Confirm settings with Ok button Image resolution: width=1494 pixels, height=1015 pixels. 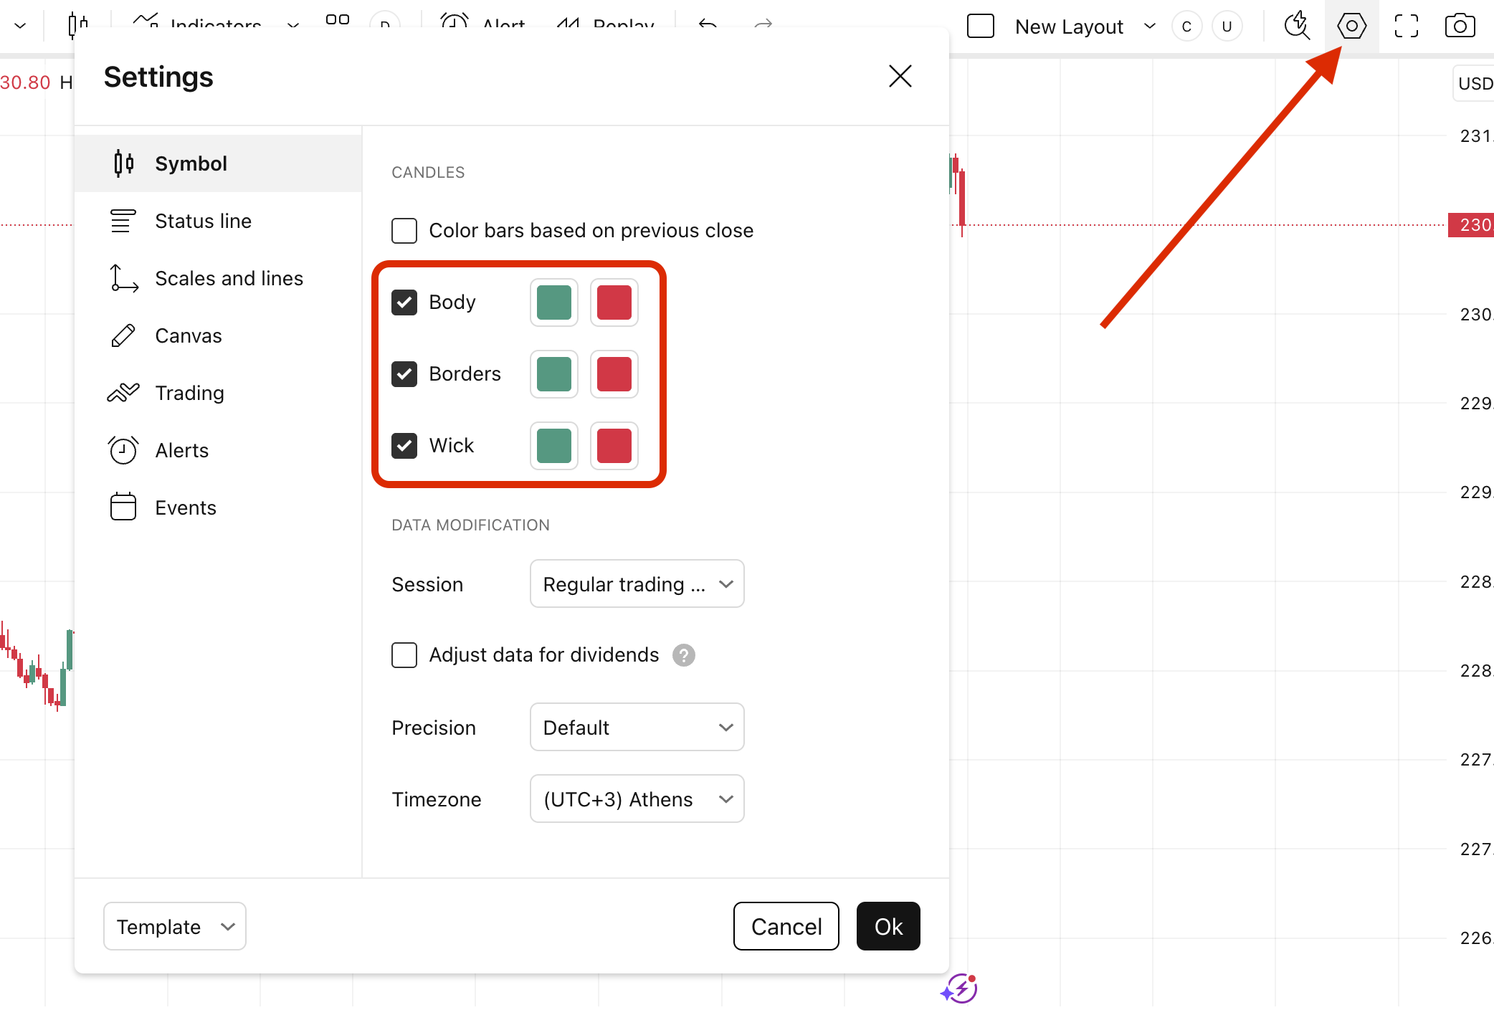888,927
